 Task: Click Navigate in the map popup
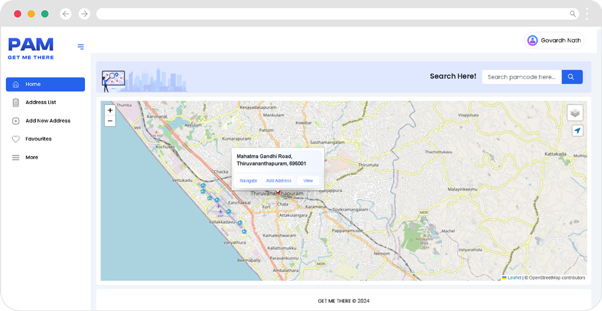(249, 181)
